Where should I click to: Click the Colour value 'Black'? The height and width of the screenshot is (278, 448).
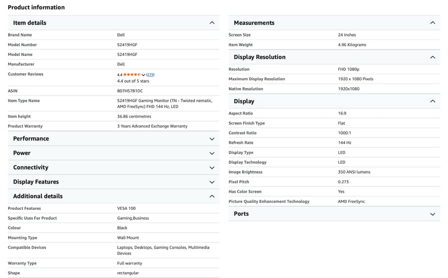[123, 228]
